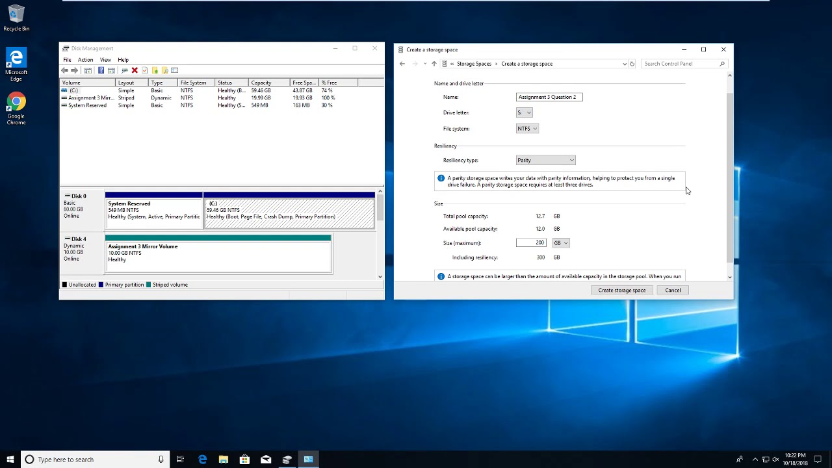This screenshot has width=832, height=468.
Task: Click the Disk 4 label panel
Action: pyautogui.click(x=82, y=253)
